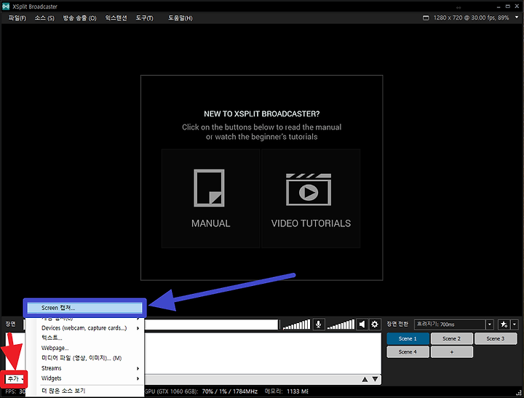Minimize the XSplit Broadcaster window
Image resolution: width=524 pixels, height=398 pixels.
click(499, 7)
